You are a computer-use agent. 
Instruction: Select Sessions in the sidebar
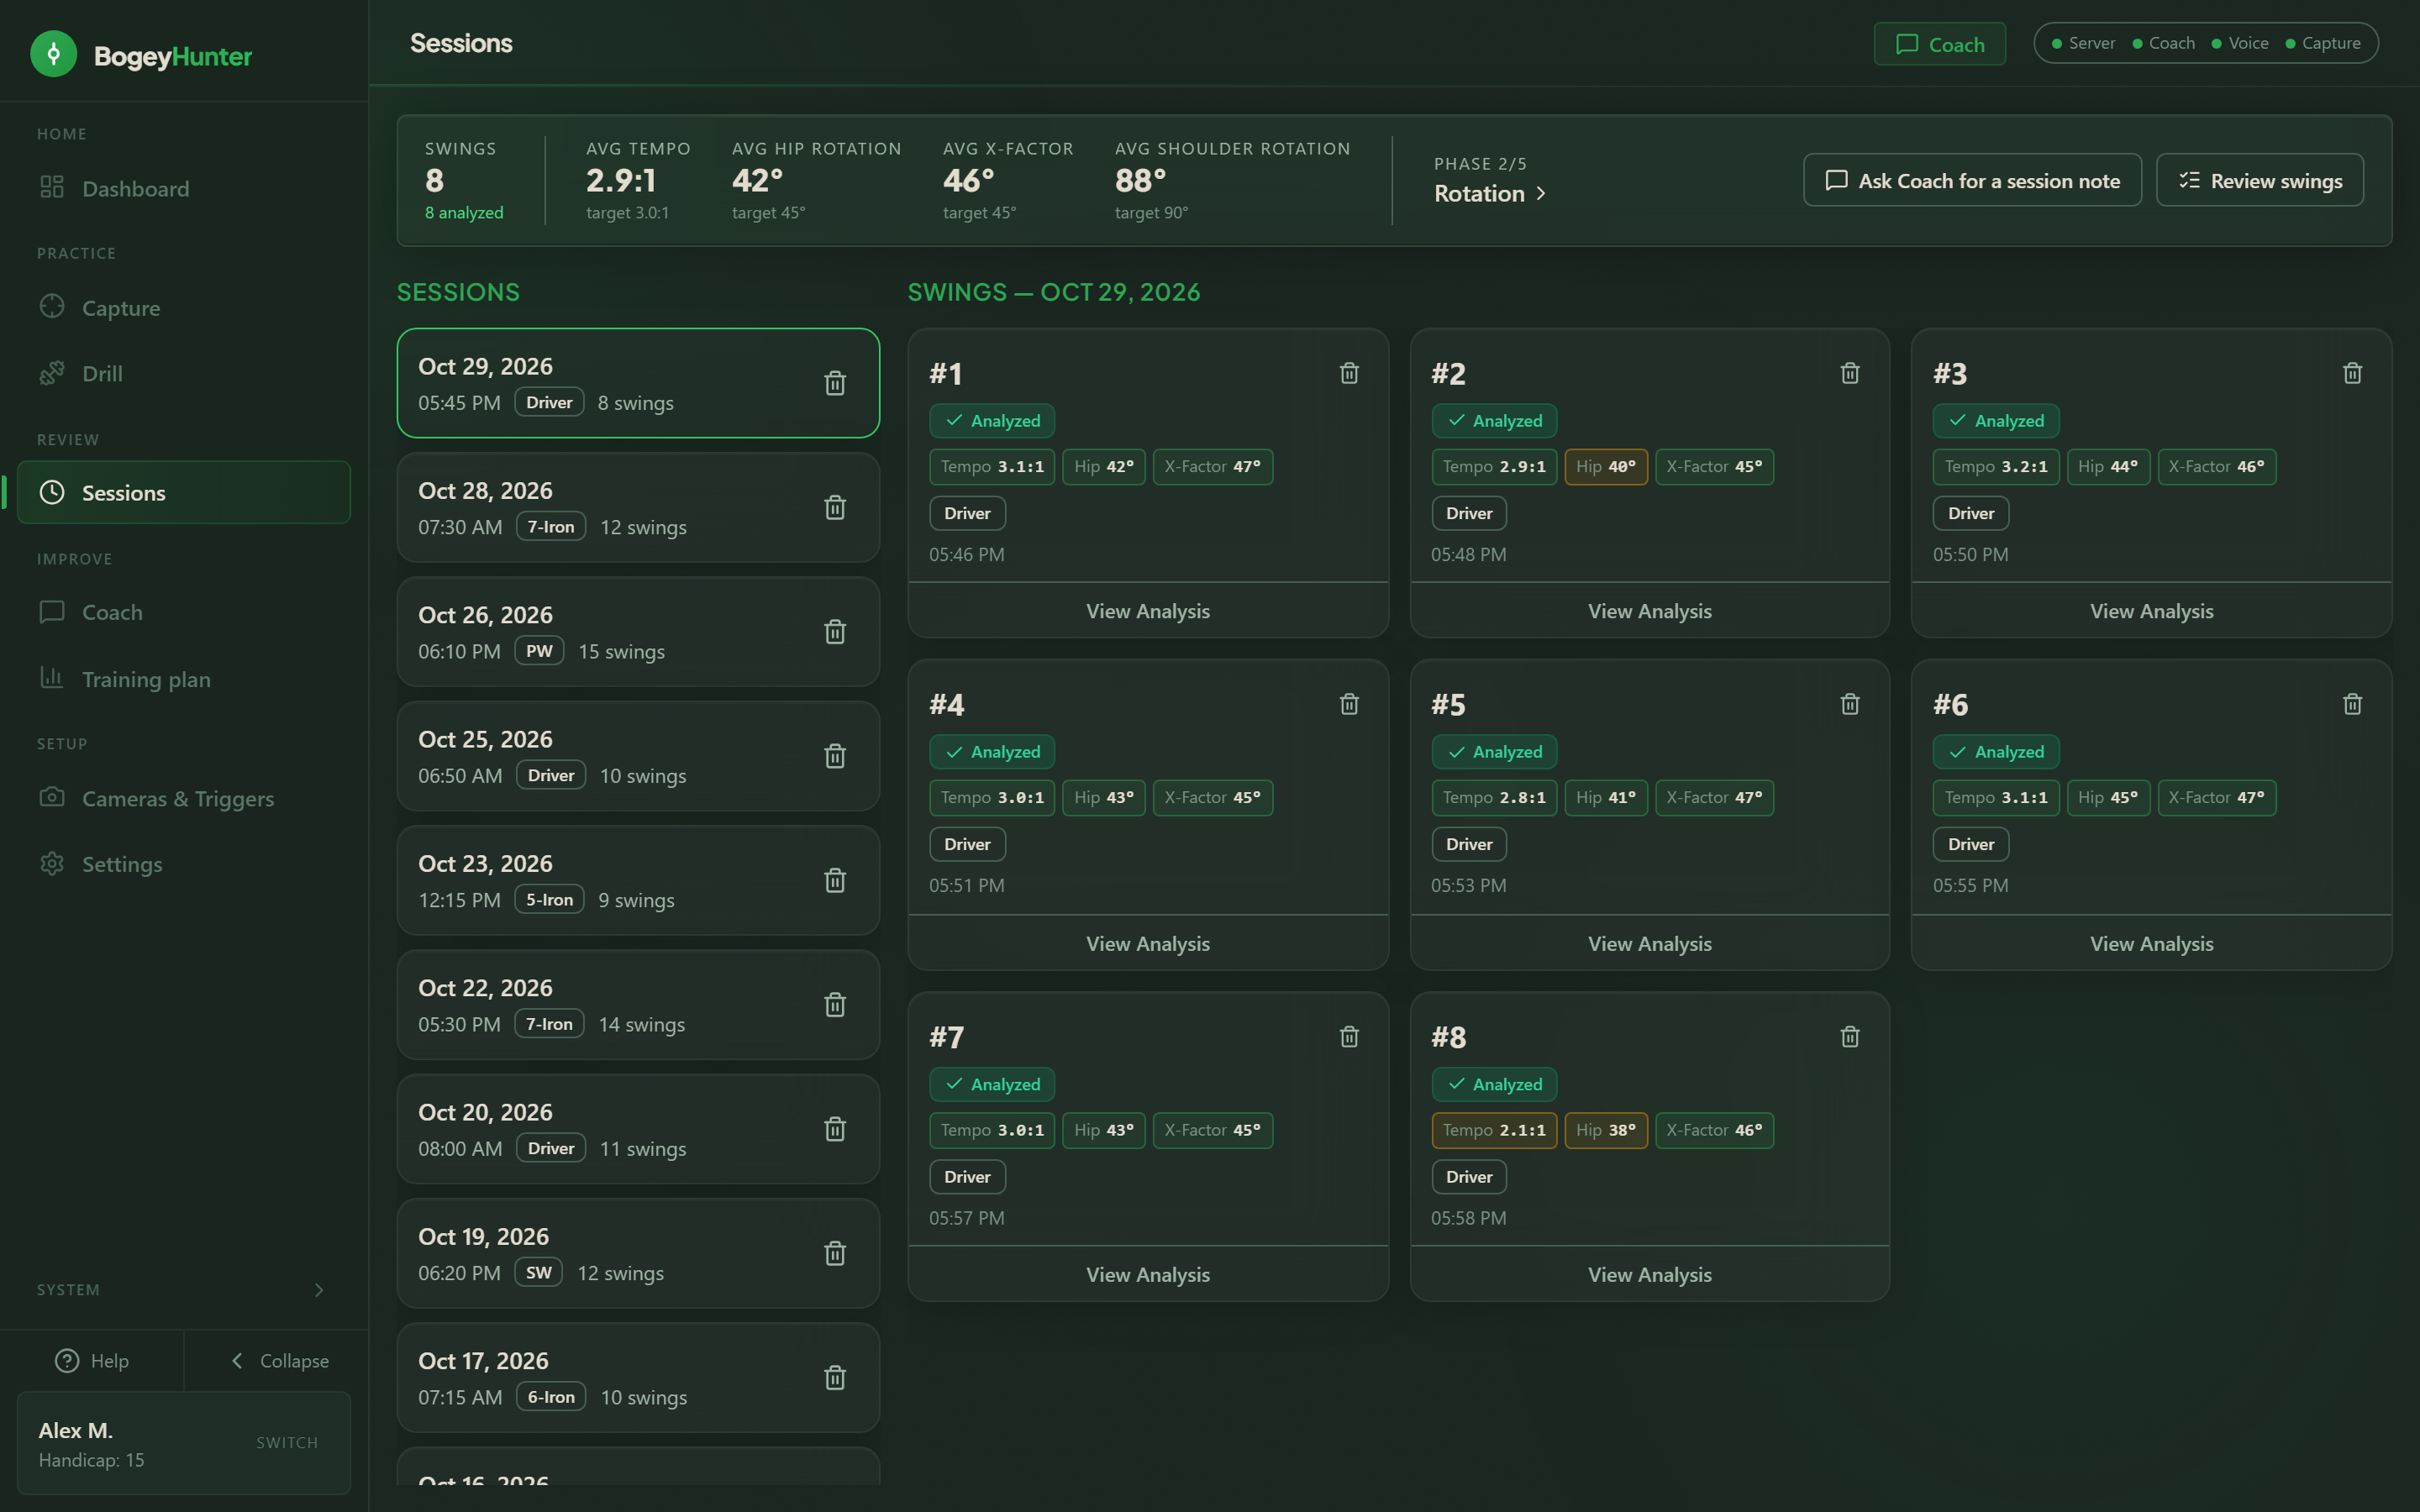point(184,492)
